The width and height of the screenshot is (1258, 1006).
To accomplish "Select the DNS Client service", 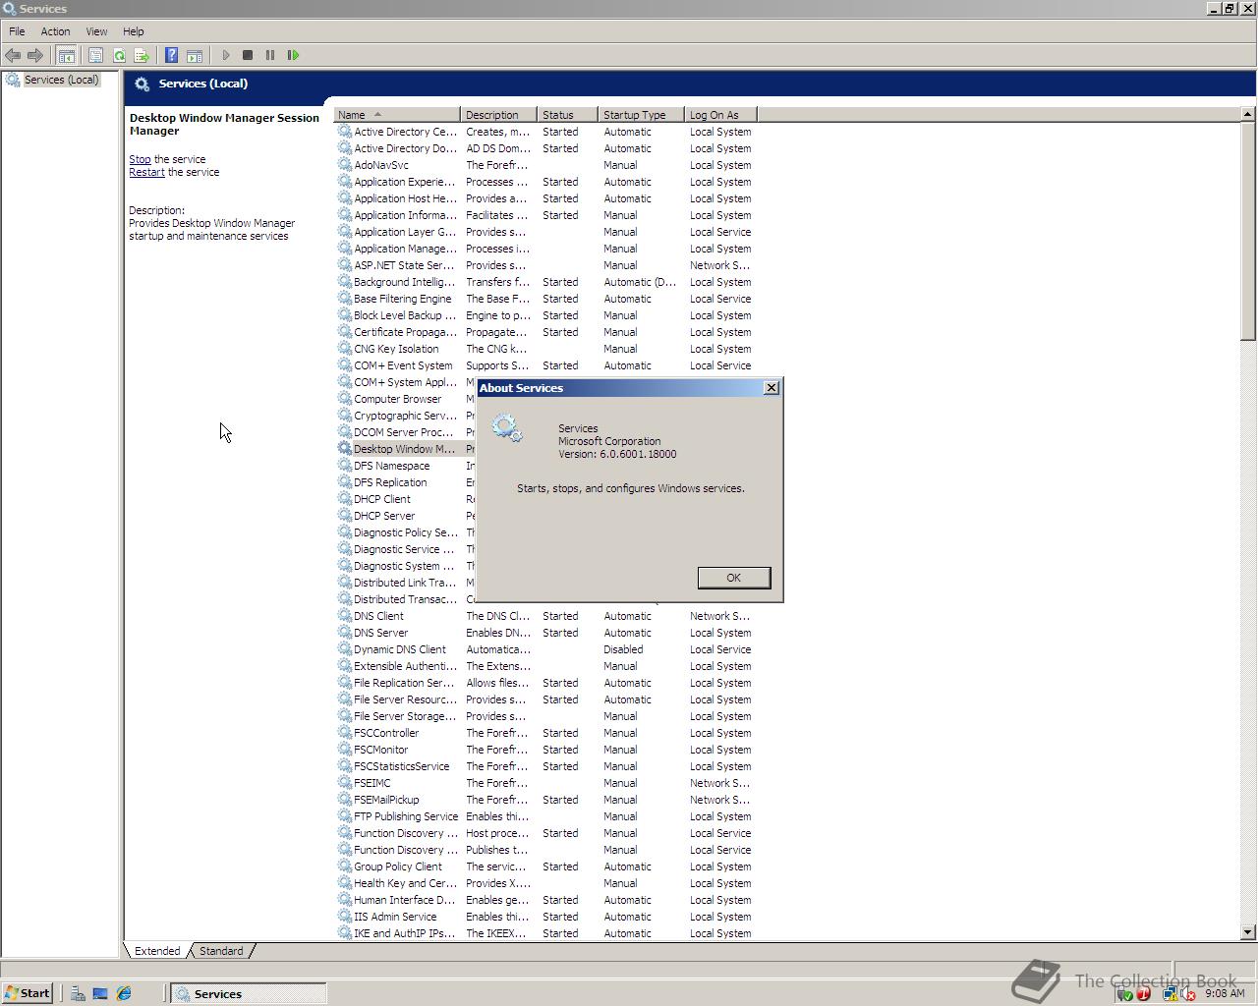I will pyautogui.click(x=545, y=616).
